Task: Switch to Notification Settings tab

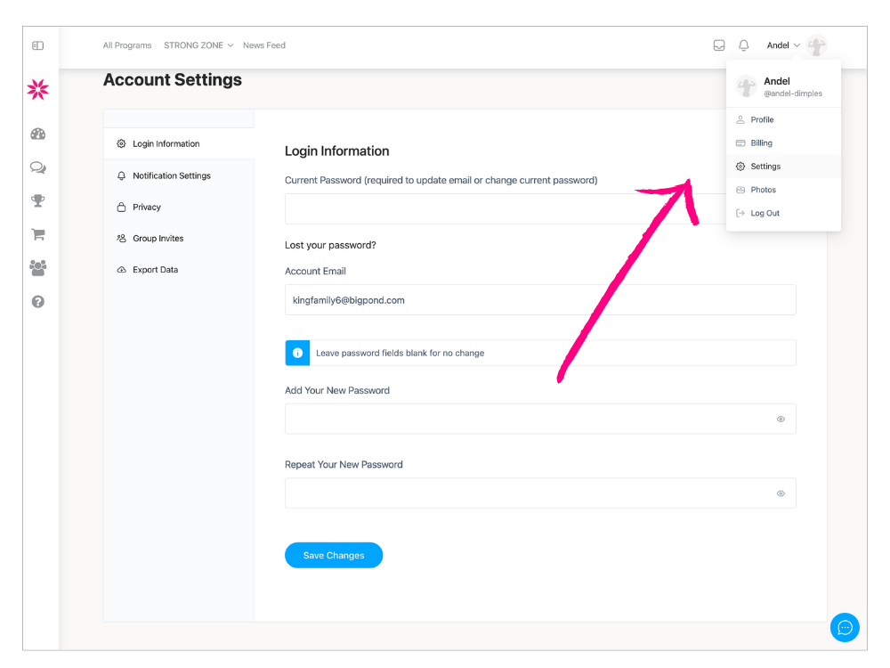Action: (171, 176)
